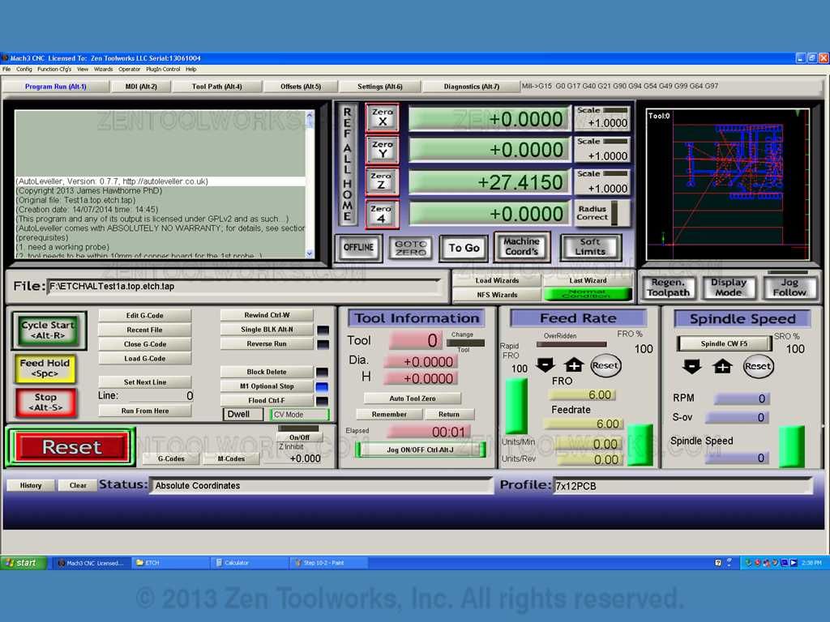The height and width of the screenshot is (622, 830).
Task: Open the Program Run tab
Action: [x=56, y=86]
